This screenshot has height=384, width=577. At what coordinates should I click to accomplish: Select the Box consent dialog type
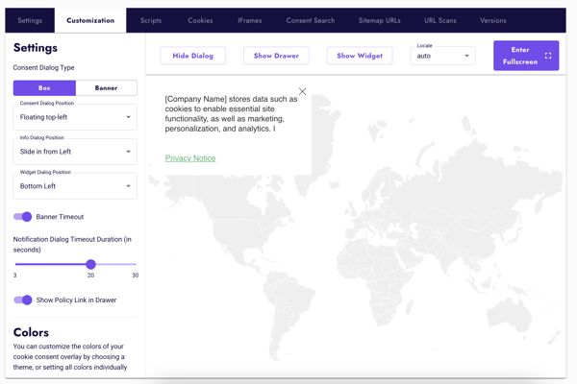[44, 88]
